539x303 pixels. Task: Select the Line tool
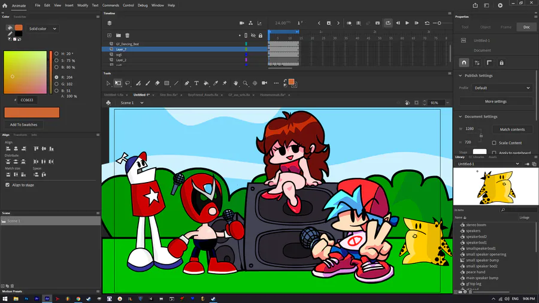pos(176,83)
